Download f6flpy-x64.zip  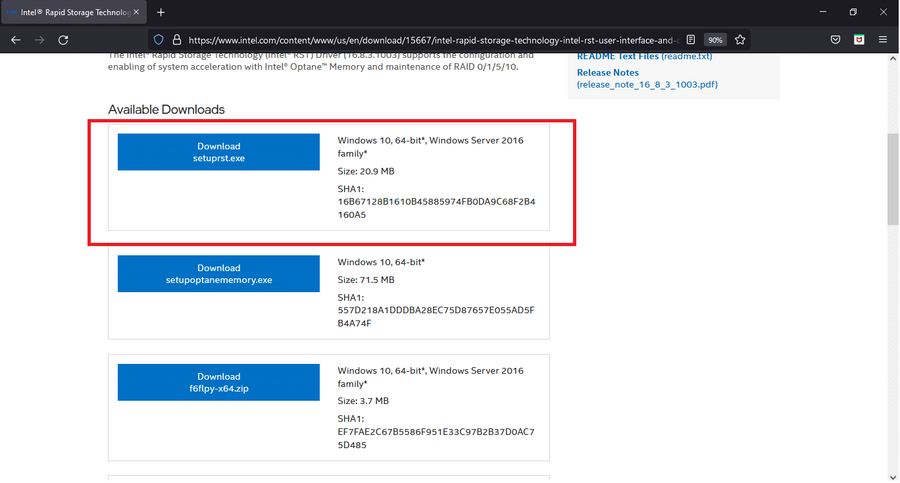(218, 382)
